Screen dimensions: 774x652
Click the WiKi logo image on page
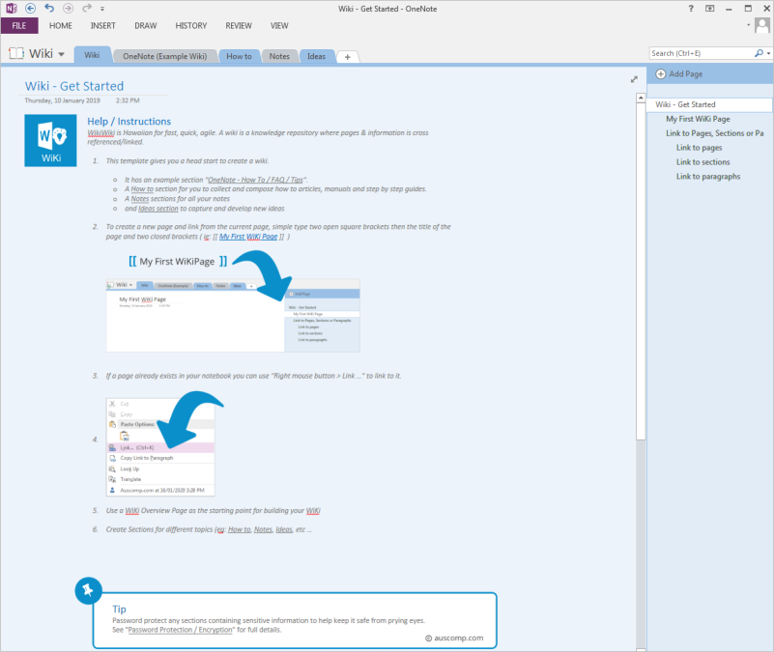click(50, 141)
